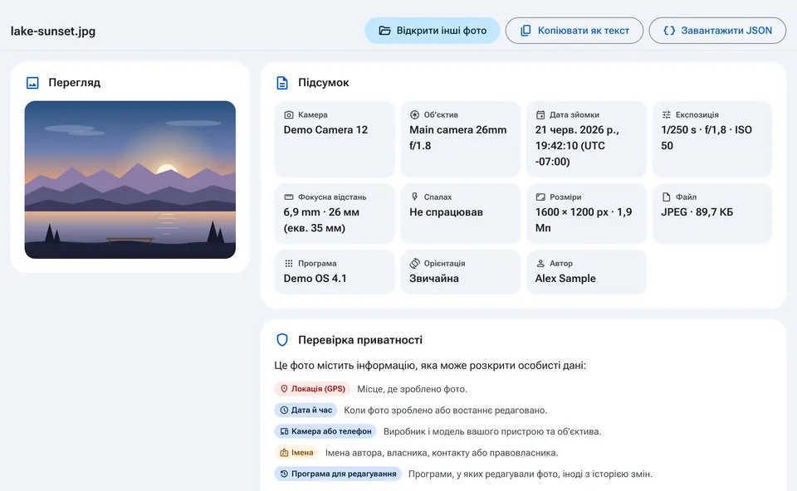Click the Alex Sample author value
797x491 pixels.
565,279
